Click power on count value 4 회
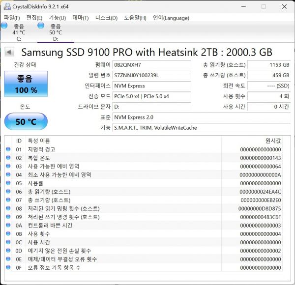This screenshot has height=285, width=295. coord(269,96)
